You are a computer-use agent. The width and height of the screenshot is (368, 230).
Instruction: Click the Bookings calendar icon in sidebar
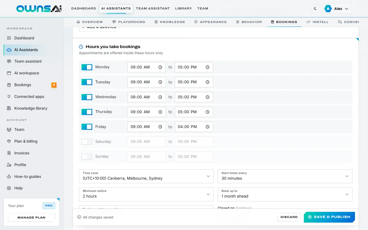pos(9,85)
